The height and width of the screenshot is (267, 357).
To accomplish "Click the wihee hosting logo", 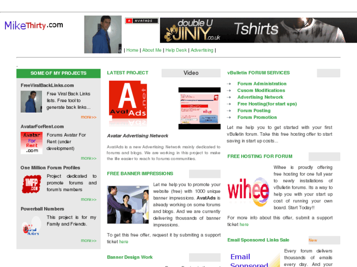I will point(248,191).
